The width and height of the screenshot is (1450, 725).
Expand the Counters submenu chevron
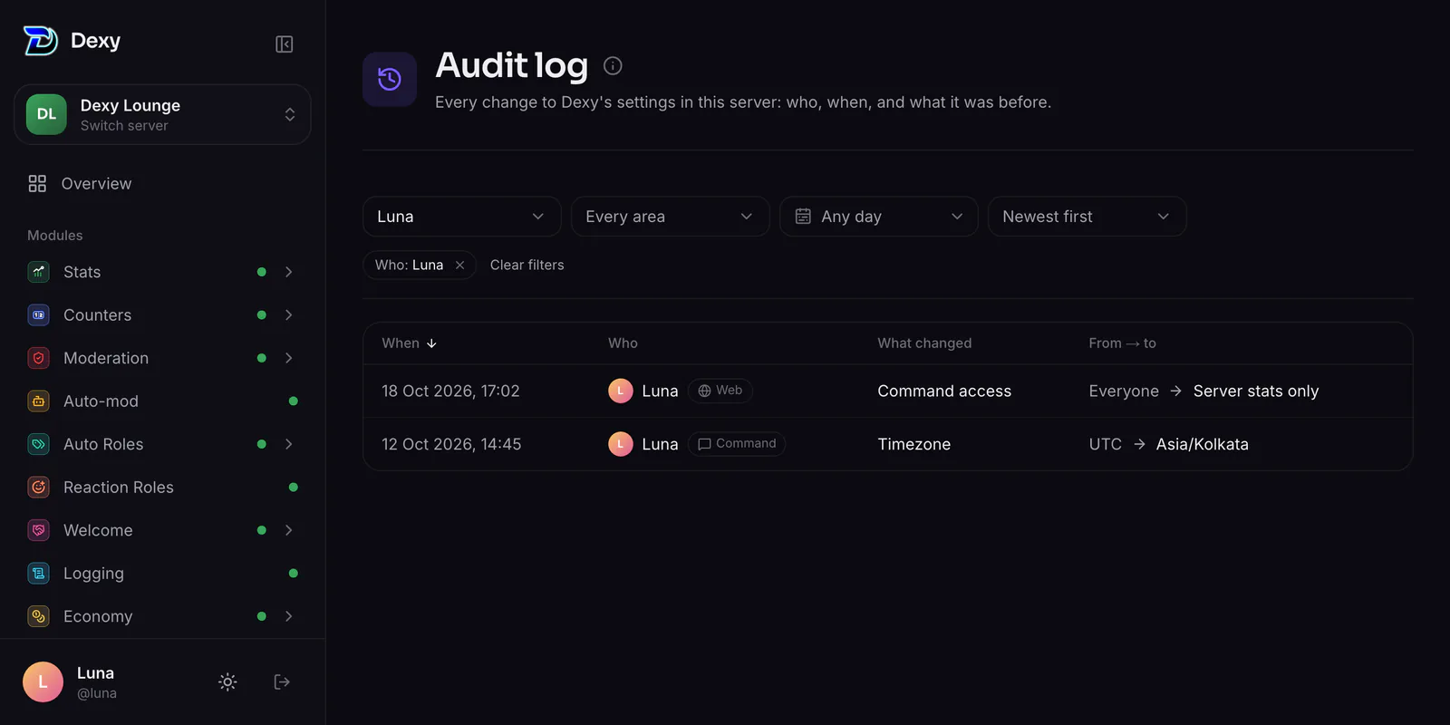[x=289, y=315]
